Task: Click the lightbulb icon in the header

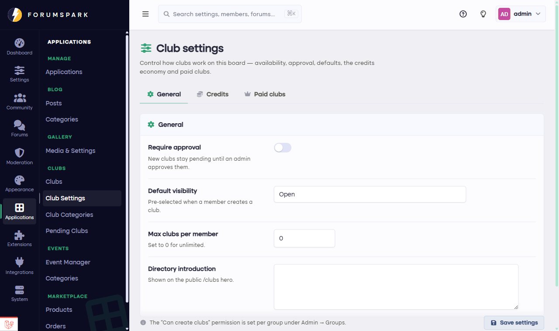Action: tap(483, 14)
